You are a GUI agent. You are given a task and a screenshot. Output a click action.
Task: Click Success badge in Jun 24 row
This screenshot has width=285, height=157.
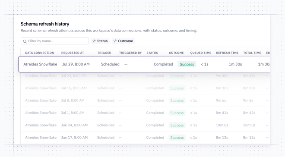(x=177, y=125)
